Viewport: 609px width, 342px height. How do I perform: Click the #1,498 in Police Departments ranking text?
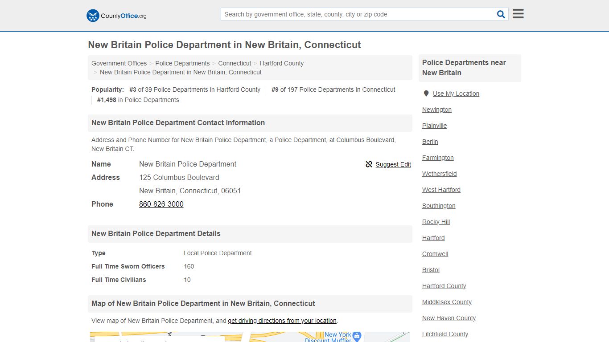(x=138, y=100)
